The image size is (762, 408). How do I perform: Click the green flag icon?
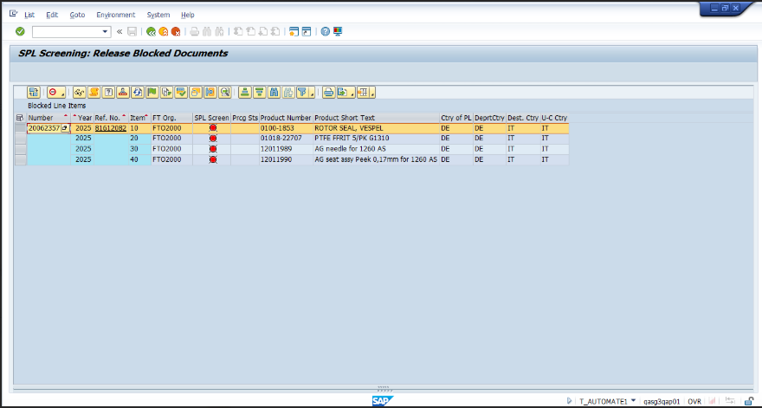point(152,92)
